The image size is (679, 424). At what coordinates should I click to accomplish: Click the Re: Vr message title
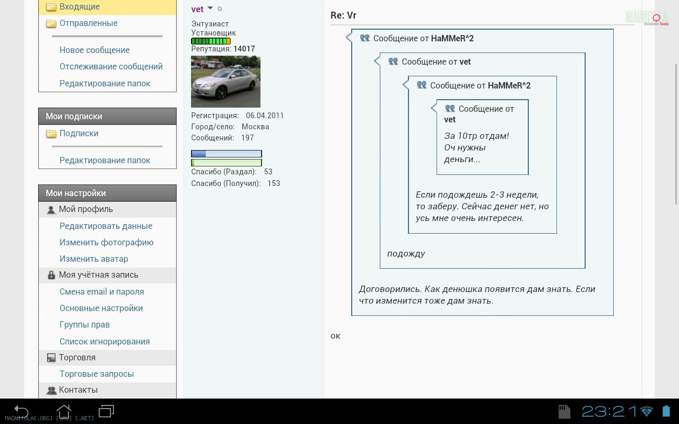[343, 15]
